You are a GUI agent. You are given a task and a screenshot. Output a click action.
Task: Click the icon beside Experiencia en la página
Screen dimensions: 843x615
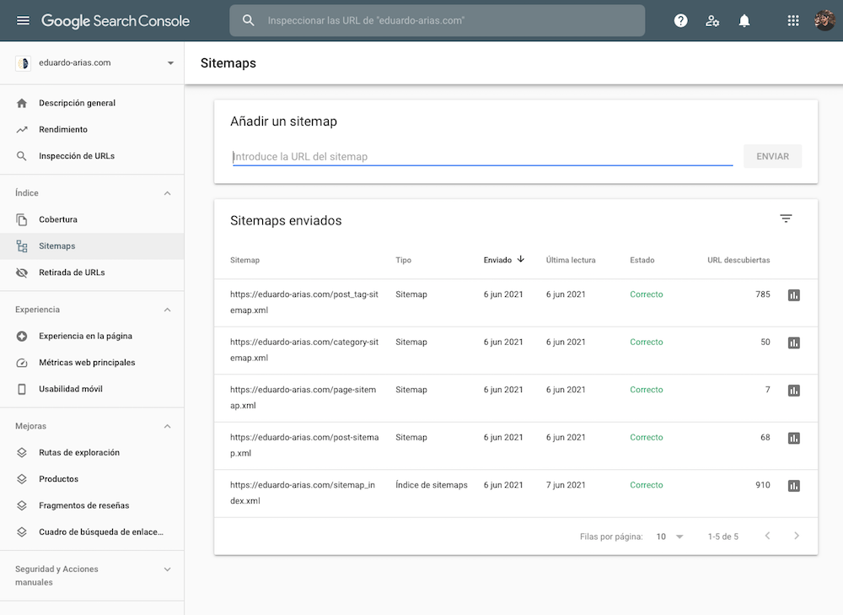coord(22,337)
